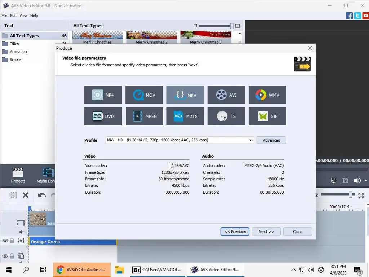Open File Explorer from the taskbar
This screenshot has height=277, width=369.
click(120, 270)
